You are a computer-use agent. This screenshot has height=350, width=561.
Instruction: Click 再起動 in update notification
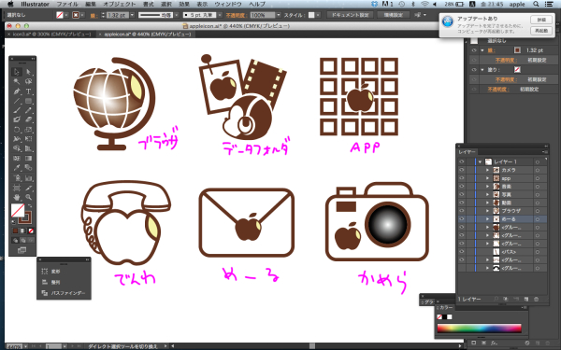pos(541,31)
